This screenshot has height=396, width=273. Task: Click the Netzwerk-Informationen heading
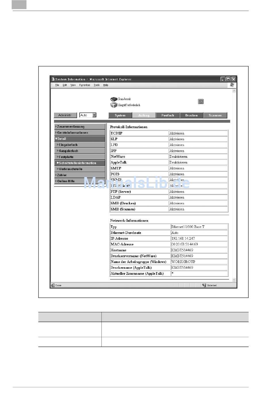coord(129,221)
